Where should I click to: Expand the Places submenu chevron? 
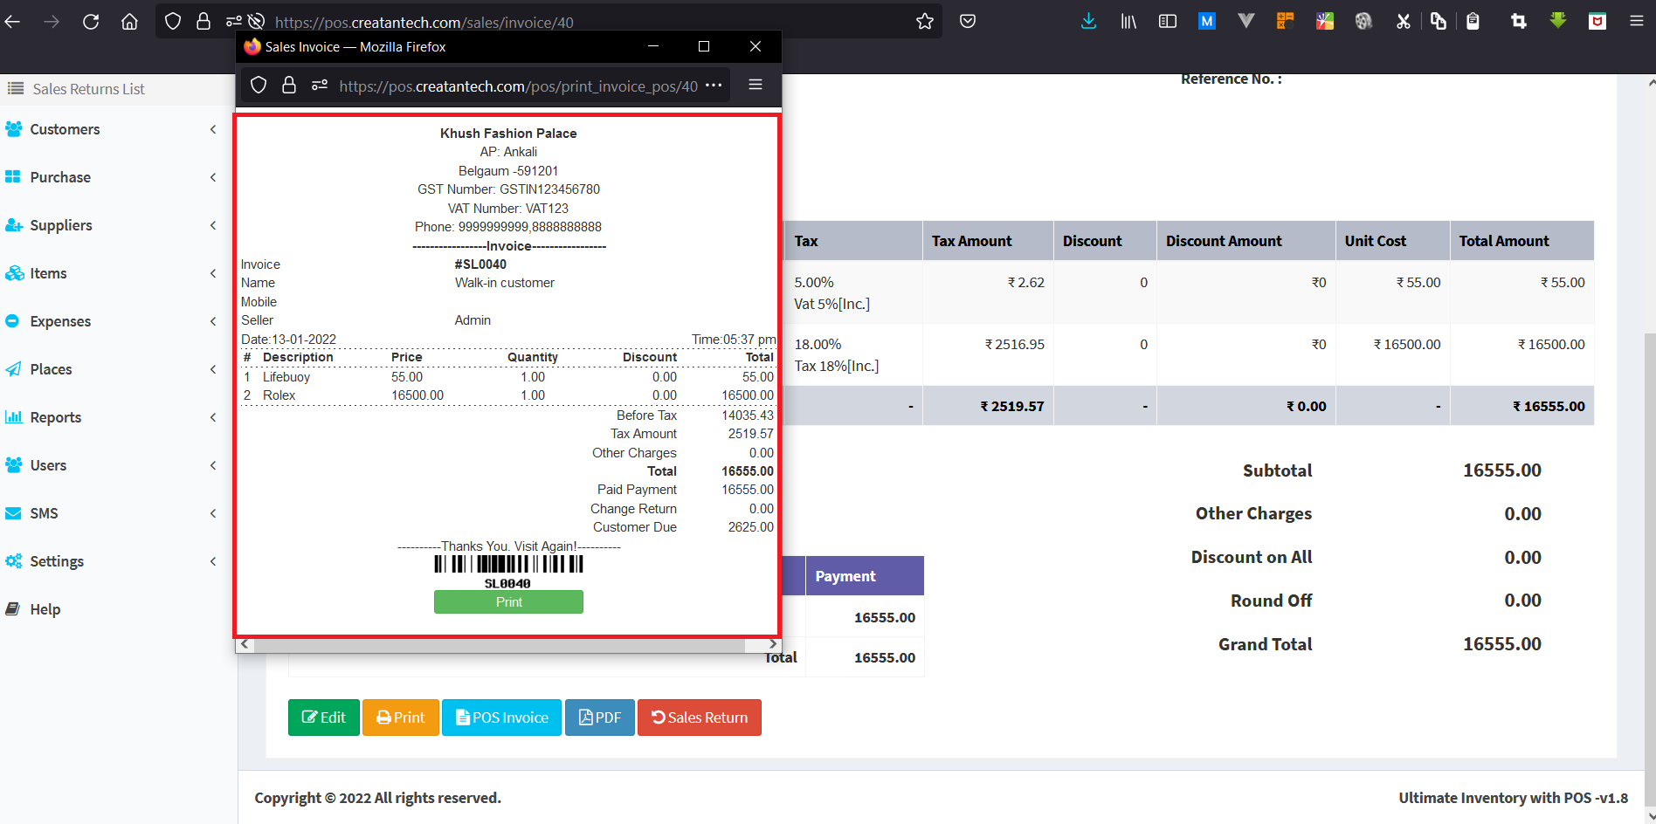(x=213, y=369)
